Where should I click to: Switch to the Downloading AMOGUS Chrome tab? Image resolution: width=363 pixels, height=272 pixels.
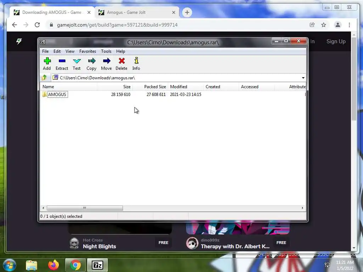click(51, 12)
